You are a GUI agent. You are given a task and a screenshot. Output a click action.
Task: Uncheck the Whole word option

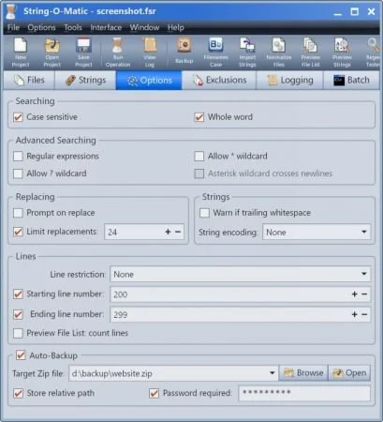pyautogui.click(x=199, y=117)
